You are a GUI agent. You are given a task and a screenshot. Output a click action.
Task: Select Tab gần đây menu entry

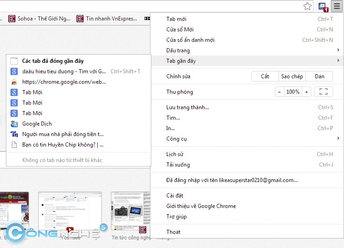(x=247, y=61)
